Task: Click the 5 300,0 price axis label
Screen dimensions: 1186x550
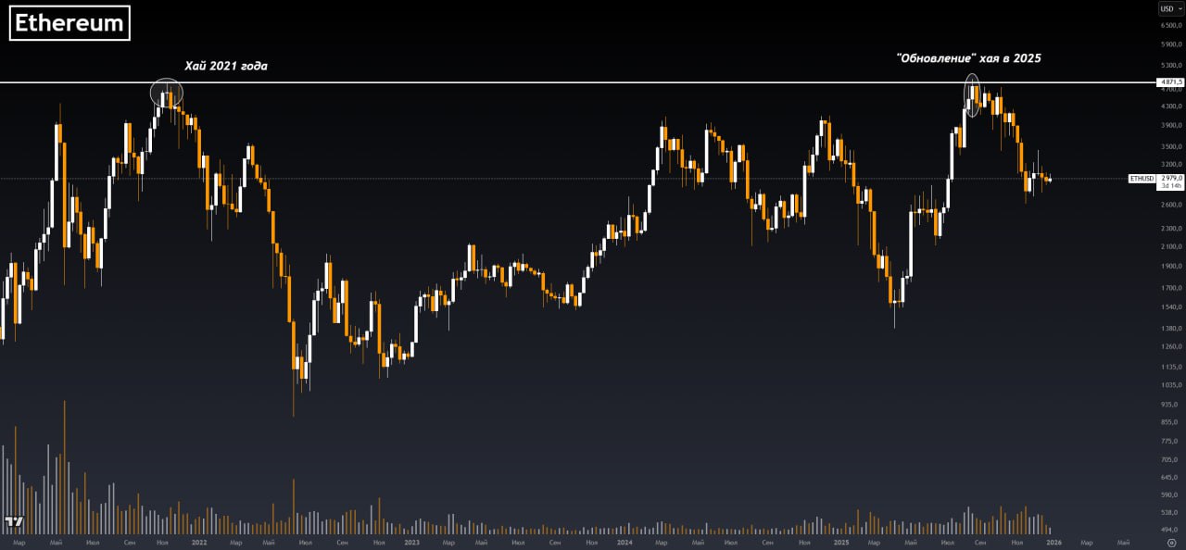Action: tap(1171, 65)
